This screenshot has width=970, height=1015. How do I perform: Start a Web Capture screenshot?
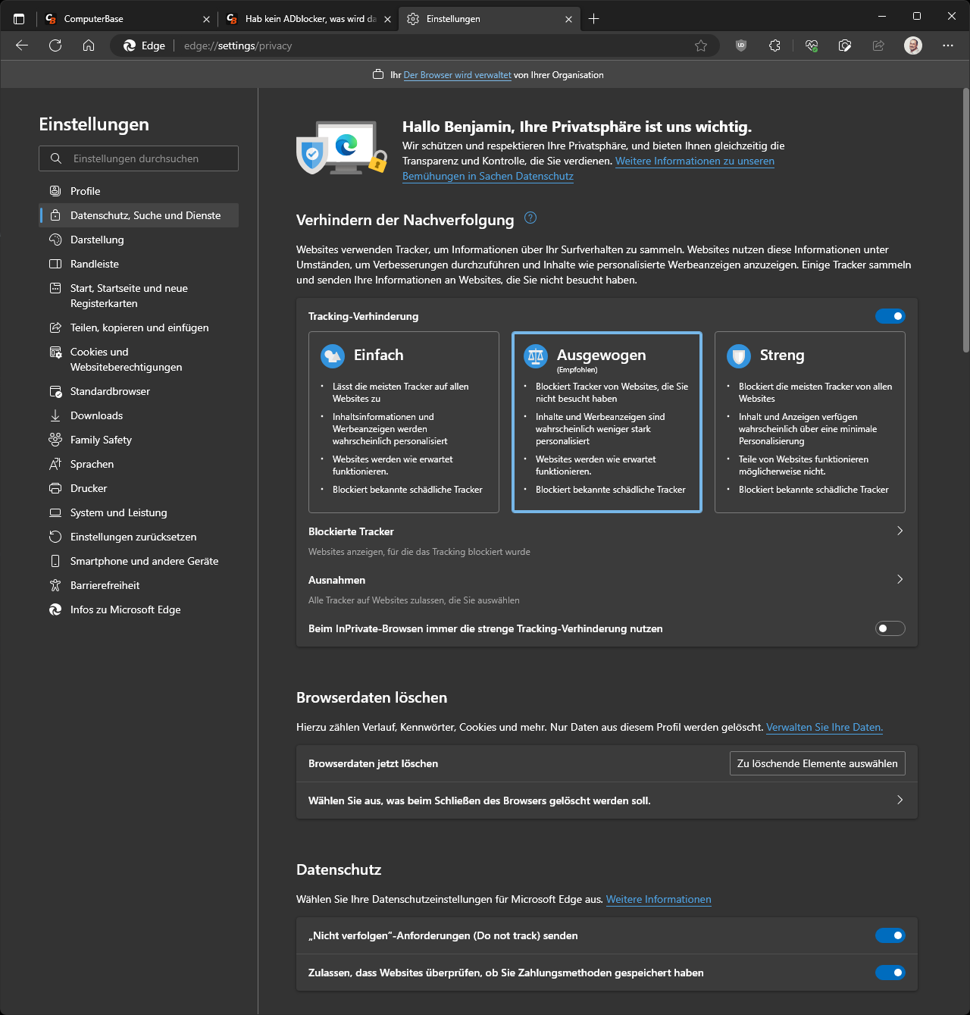pyautogui.click(x=843, y=45)
